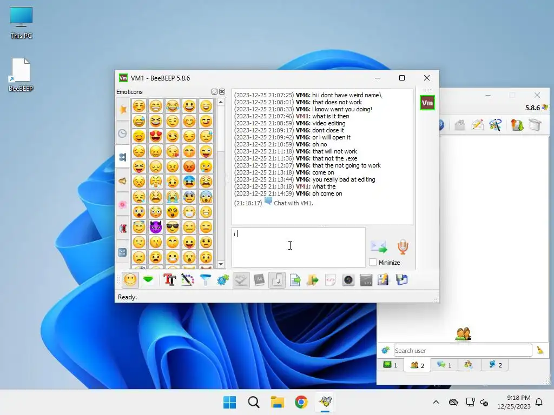Image resolution: width=554 pixels, height=415 pixels.
Task: Insert the red angry face emoji
Action: pyautogui.click(x=189, y=166)
